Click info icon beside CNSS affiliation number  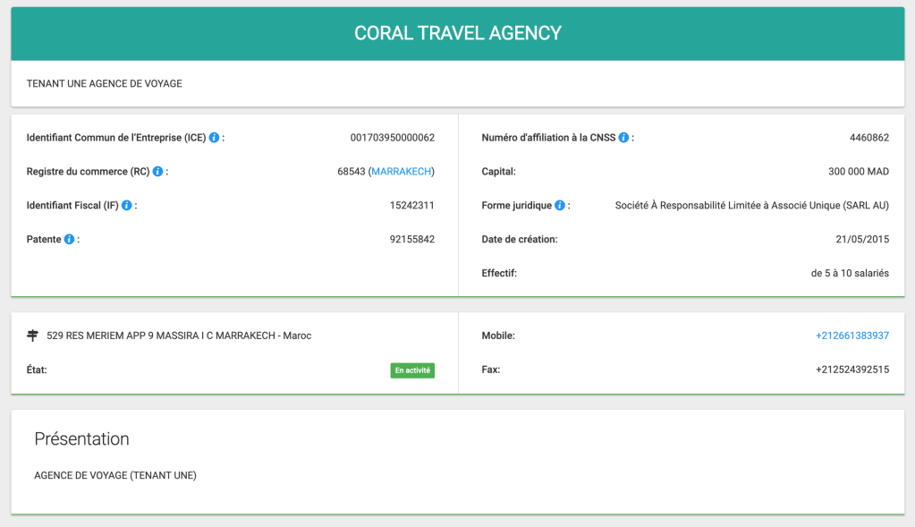[x=623, y=138]
